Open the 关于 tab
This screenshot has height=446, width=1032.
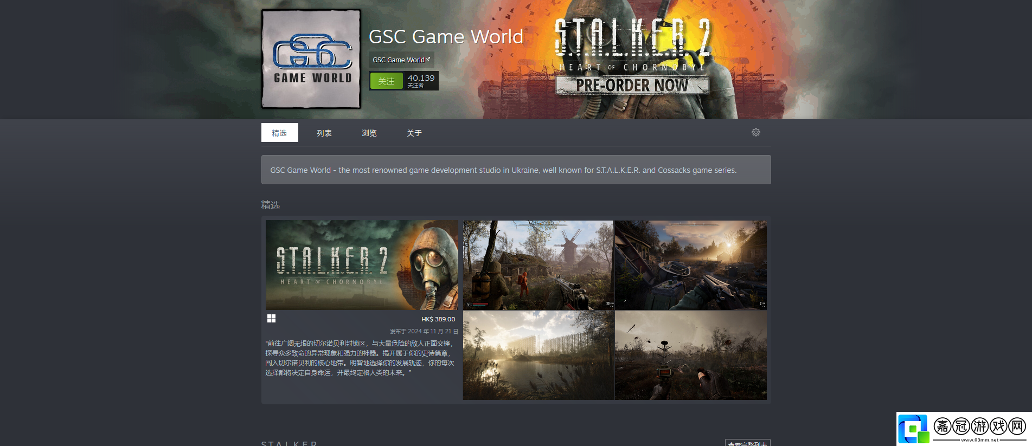click(414, 133)
